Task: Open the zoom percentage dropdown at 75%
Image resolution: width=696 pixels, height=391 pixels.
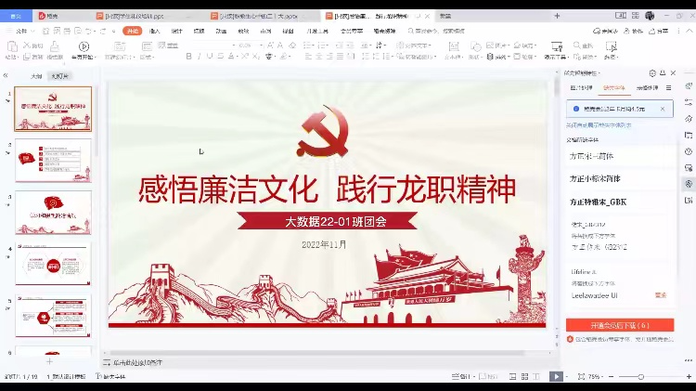Action: pyautogui.click(x=596, y=377)
